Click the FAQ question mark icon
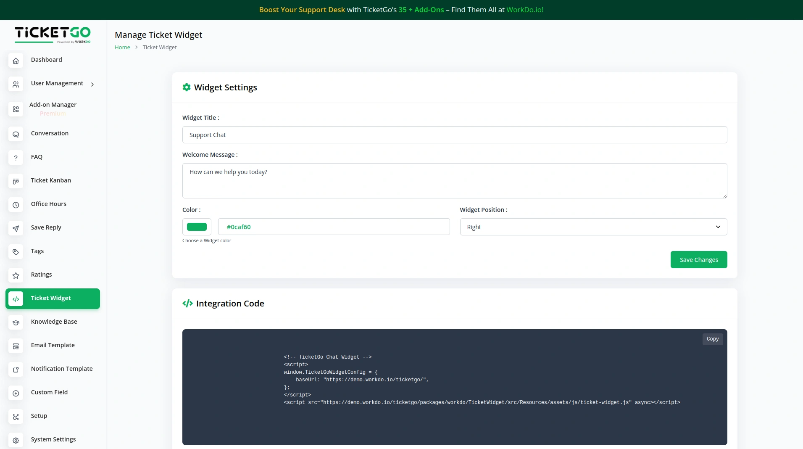Screen dimensions: 803x449 [16, 158]
